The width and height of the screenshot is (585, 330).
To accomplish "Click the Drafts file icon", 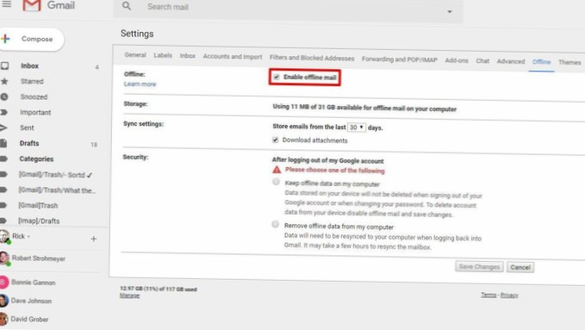I will pos(3,143).
